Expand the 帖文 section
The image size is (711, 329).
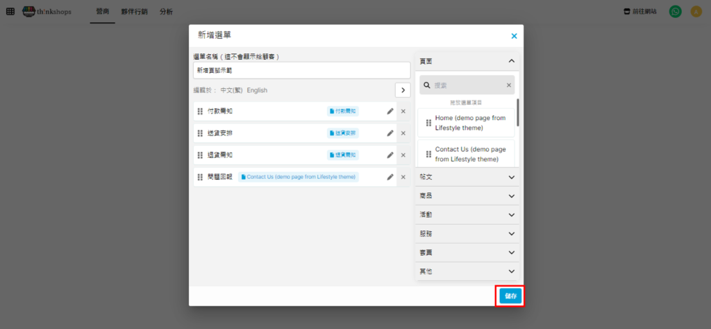coord(511,177)
